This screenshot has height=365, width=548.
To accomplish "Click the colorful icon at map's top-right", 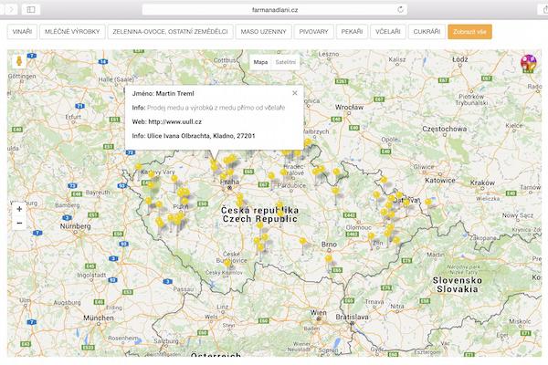I will click(x=528, y=64).
